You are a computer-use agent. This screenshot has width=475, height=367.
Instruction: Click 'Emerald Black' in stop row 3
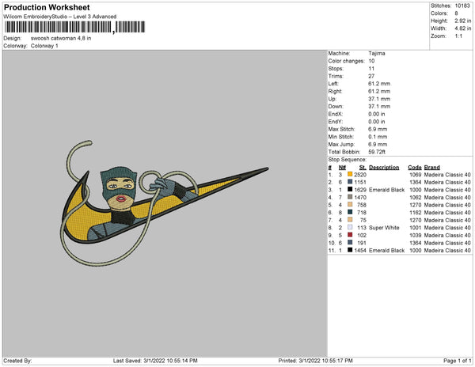point(386,190)
